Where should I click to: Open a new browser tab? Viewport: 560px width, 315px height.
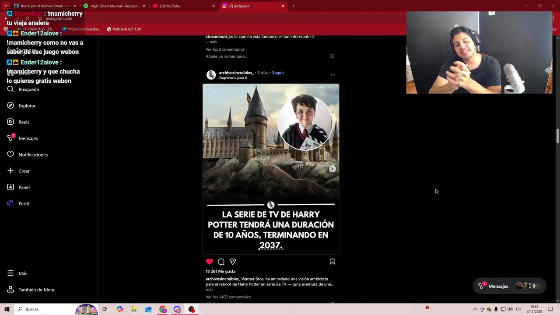[293, 6]
